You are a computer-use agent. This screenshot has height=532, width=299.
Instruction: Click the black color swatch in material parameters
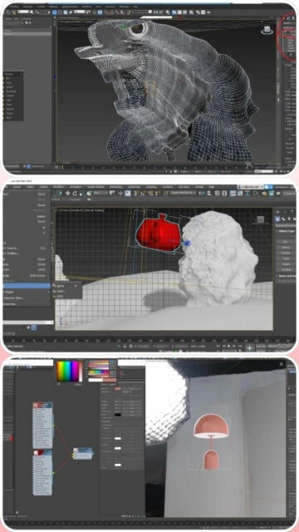118,415
